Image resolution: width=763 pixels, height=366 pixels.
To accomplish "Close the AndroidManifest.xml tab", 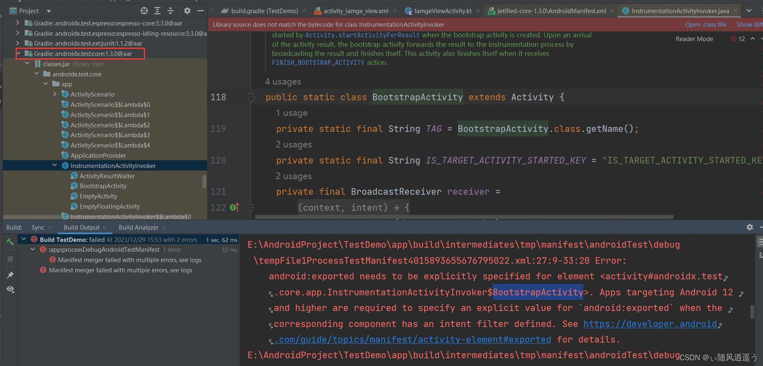I will click(612, 11).
